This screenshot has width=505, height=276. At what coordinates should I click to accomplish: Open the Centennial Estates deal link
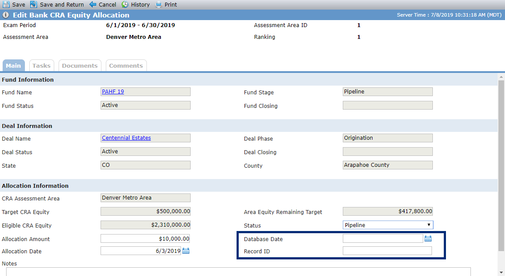126,138
